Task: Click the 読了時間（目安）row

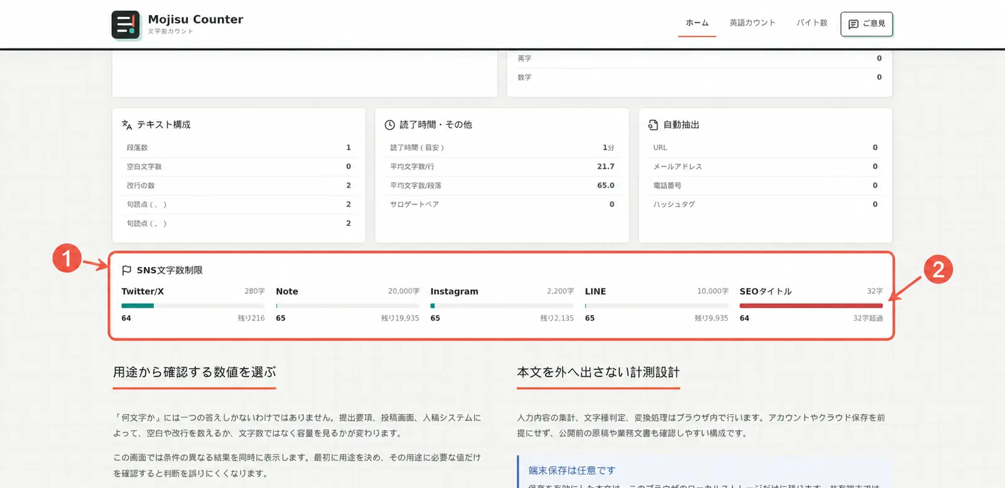Action: pos(502,148)
